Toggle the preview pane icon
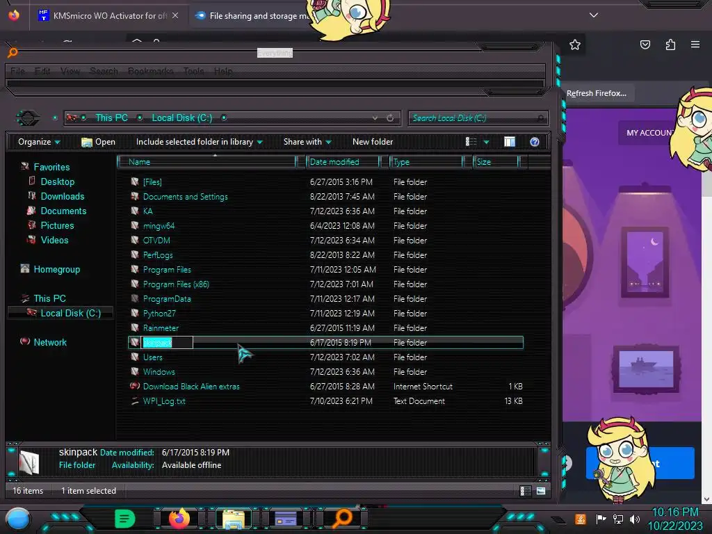 click(x=510, y=142)
